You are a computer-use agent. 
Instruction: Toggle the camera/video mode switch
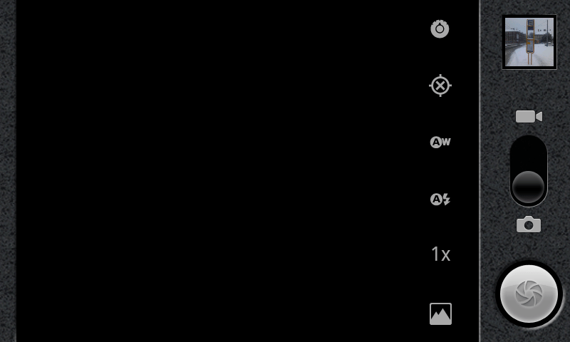click(529, 171)
